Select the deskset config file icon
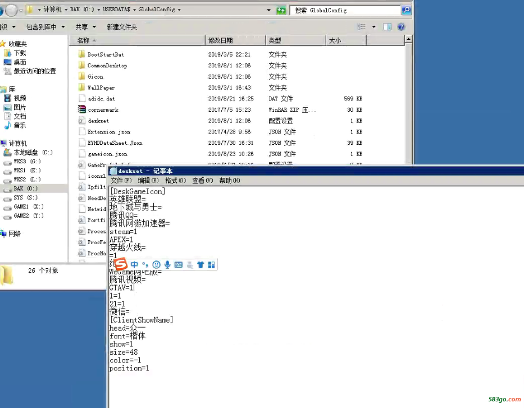Viewport: 524px width, 408px height. tap(81, 121)
